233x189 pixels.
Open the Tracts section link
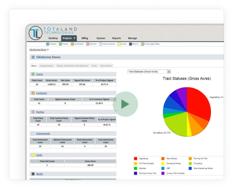coord(39,74)
